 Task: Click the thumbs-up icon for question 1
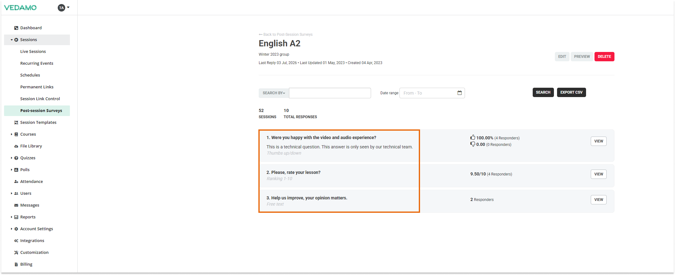(x=473, y=137)
